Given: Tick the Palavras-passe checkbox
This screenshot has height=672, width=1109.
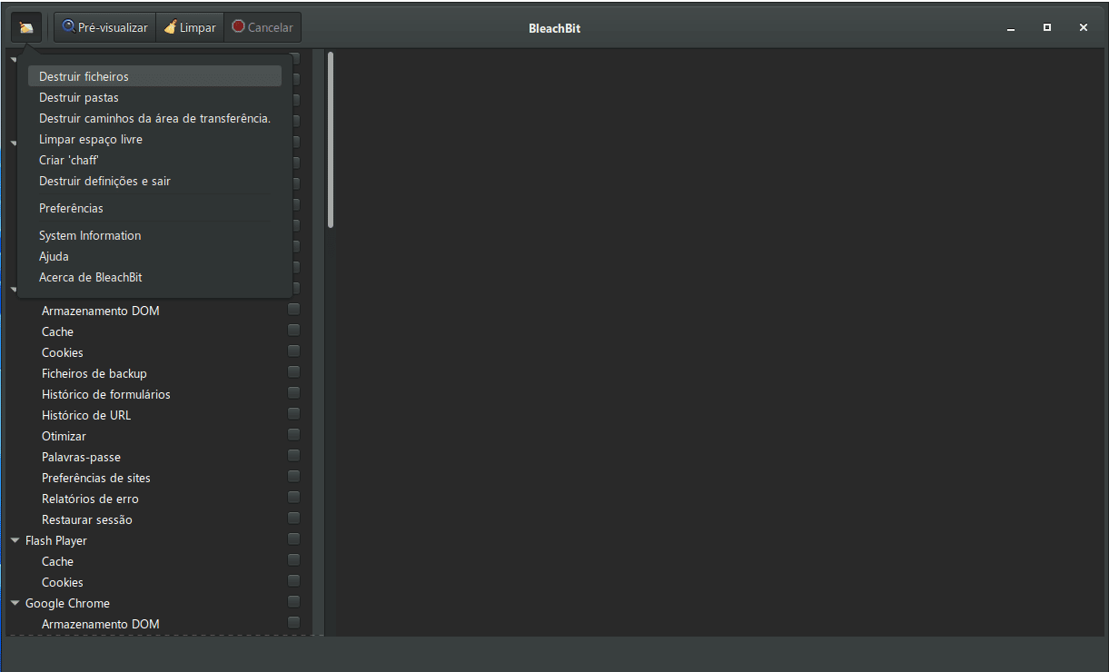Looking at the screenshot, I should click(294, 456).
